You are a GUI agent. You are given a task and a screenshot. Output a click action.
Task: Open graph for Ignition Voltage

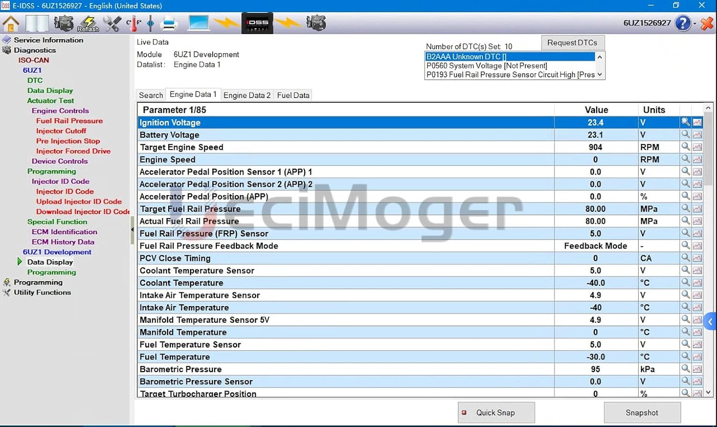pos(697,122)
